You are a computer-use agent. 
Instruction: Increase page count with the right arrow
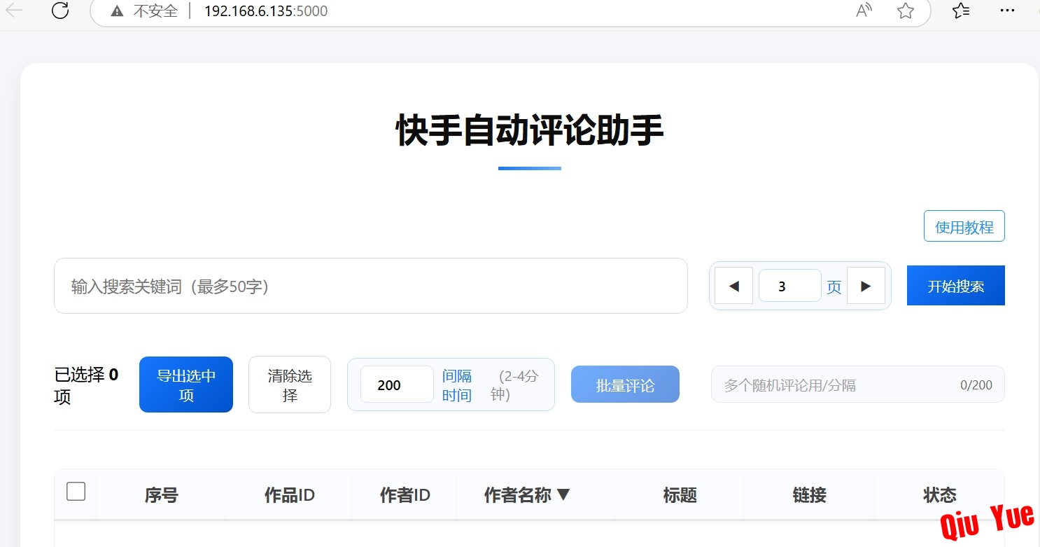(x=866, y=286)
